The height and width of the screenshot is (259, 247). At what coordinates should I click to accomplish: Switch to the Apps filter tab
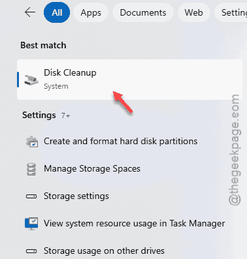pos(91,12)
